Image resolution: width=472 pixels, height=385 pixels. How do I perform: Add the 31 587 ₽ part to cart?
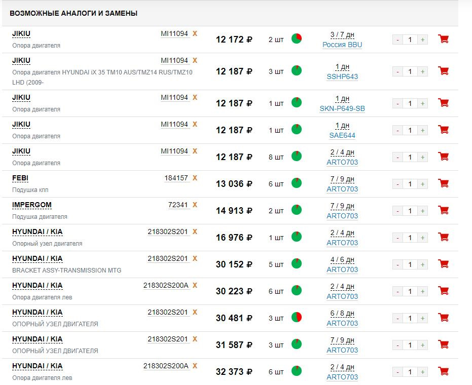coord(444,344)
